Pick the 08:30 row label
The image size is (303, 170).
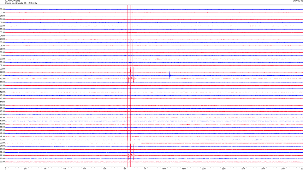(x=2, y=65)
